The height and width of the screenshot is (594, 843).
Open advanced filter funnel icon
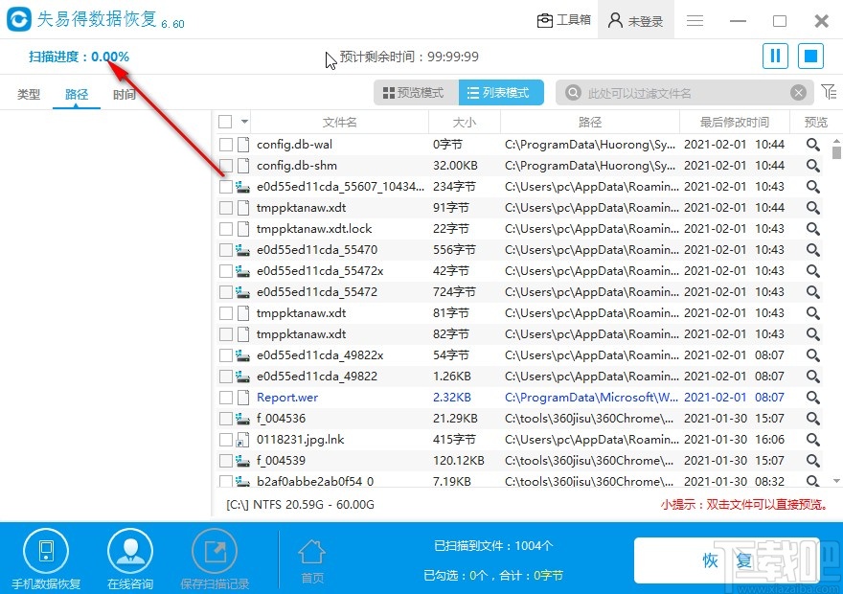[x=829, y=92]
